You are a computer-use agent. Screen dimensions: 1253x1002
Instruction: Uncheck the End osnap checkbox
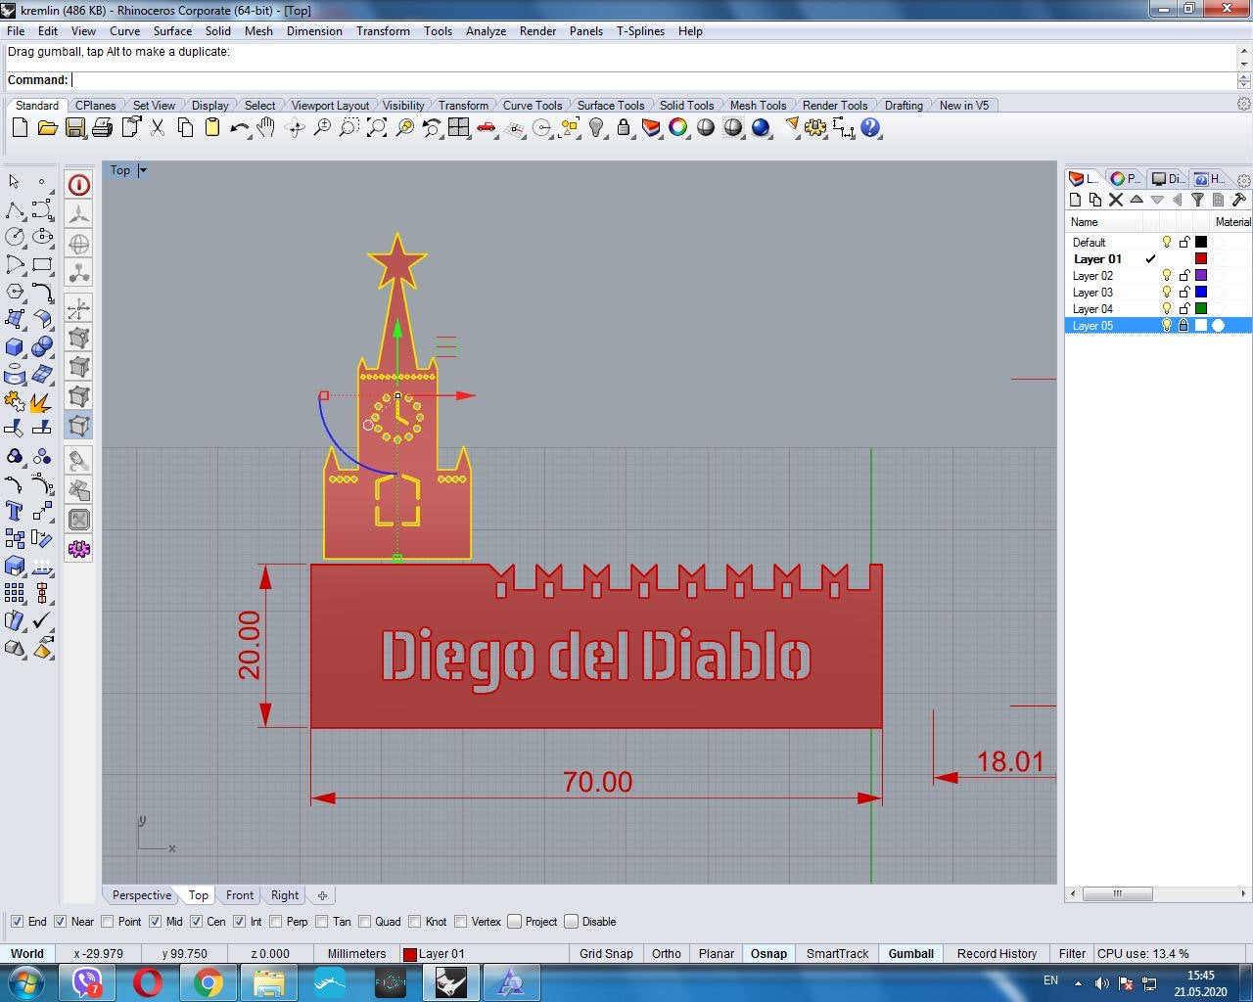click(x=17, y=922)
